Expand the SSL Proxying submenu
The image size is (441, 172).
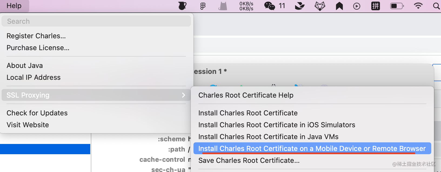coord(96,95)
